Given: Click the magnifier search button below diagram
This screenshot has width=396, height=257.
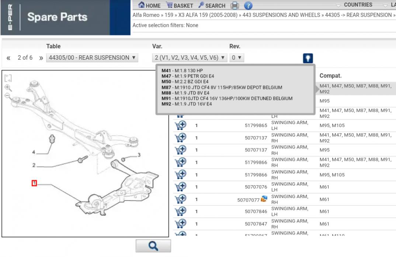Looking at the screenshot, I should point(153,246).
